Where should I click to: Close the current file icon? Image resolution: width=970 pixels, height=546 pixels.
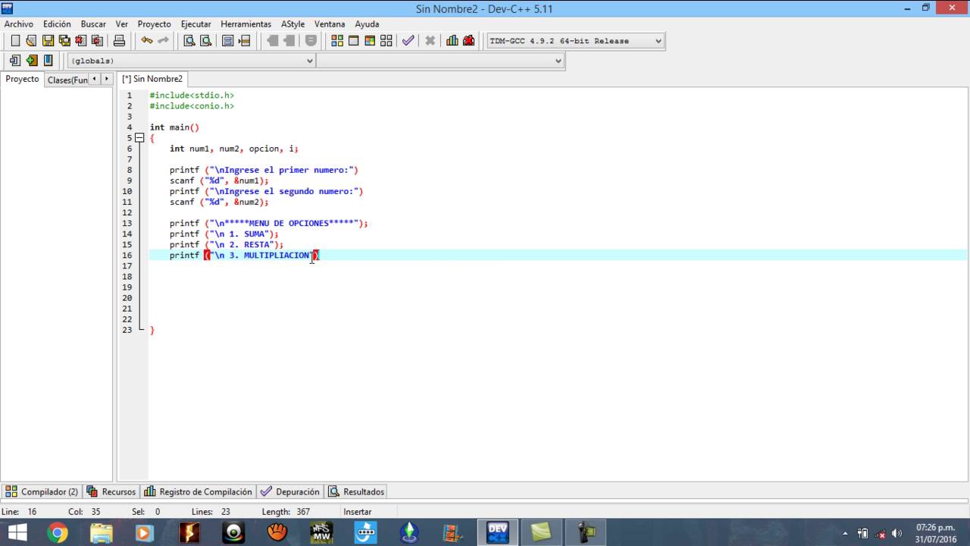pos(81,41)
